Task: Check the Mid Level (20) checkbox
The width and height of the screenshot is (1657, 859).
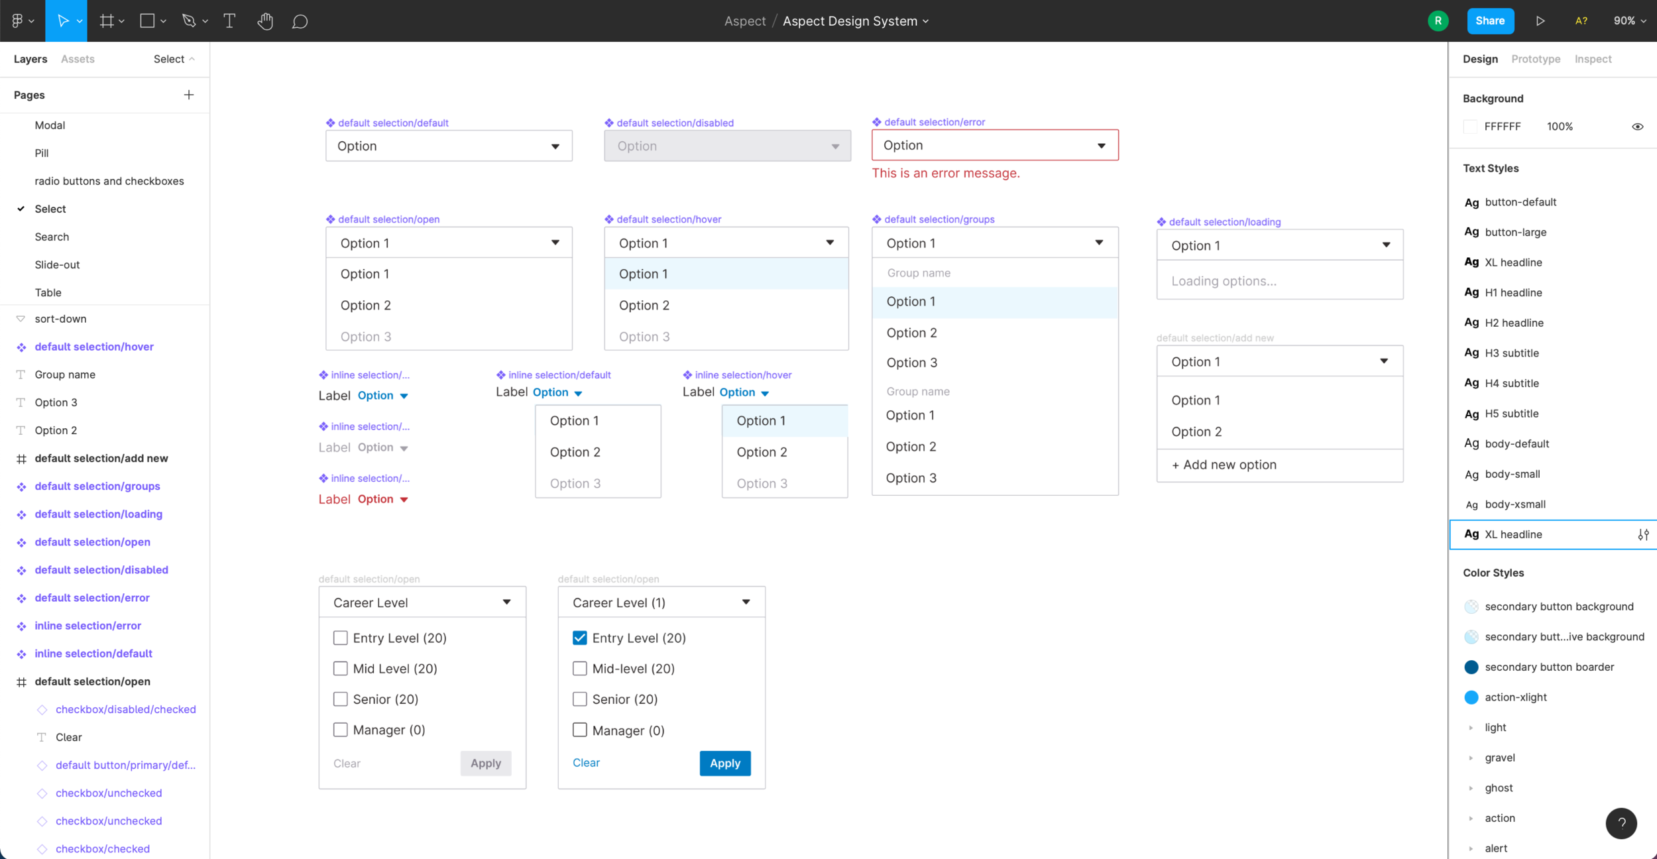Action: 340,668
